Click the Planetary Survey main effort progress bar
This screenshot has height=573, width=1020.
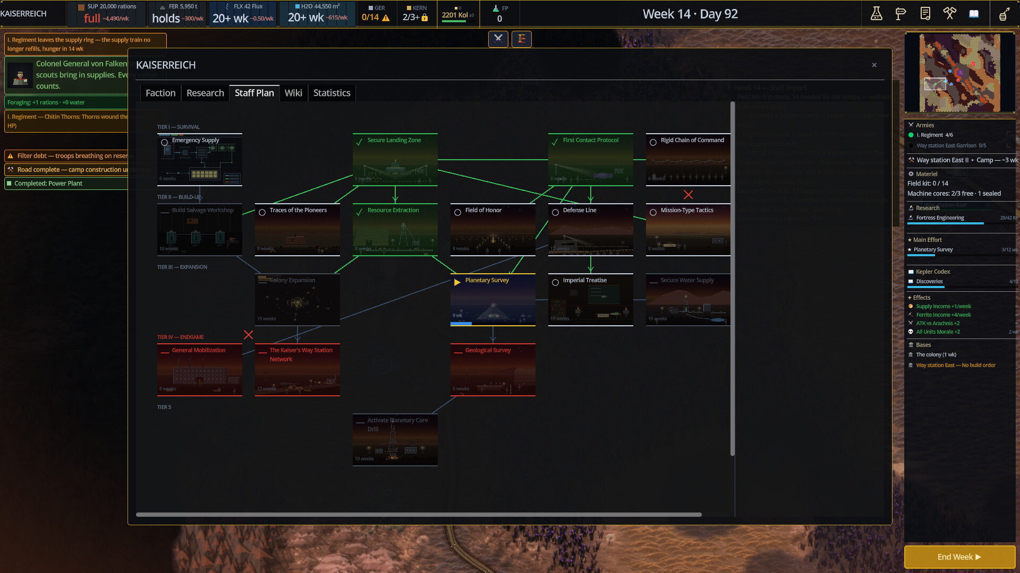[963, 255]
